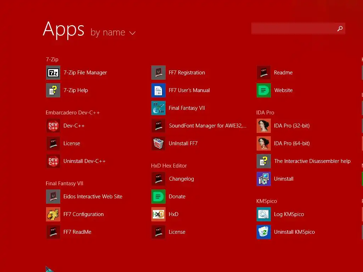
Task: Click the 'SoundFont Manager for AWE32,...' label
Action: coord(208,126)
